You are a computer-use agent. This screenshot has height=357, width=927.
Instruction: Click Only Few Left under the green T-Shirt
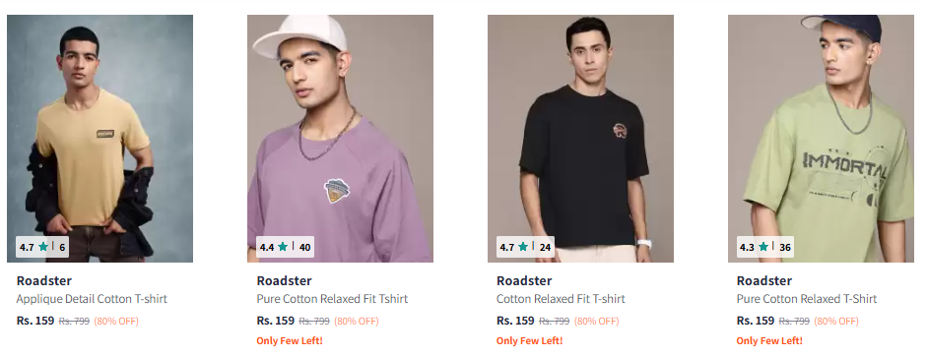tap(769, 341)
